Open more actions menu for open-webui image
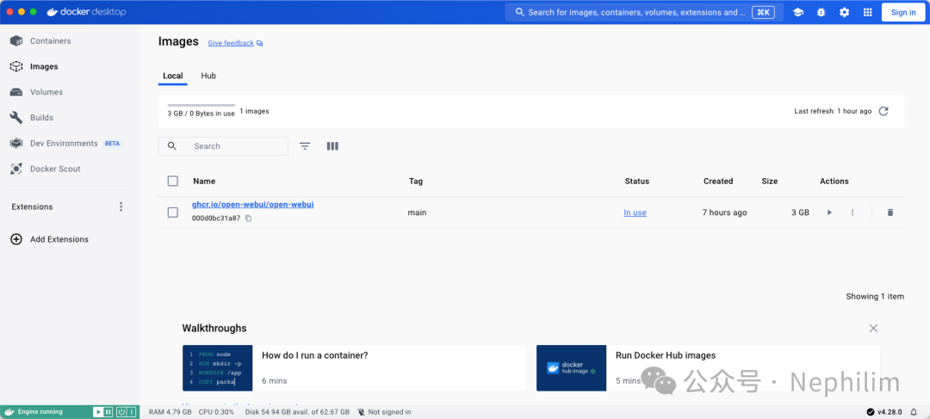 pyautogui.click(x=852, y=213)
